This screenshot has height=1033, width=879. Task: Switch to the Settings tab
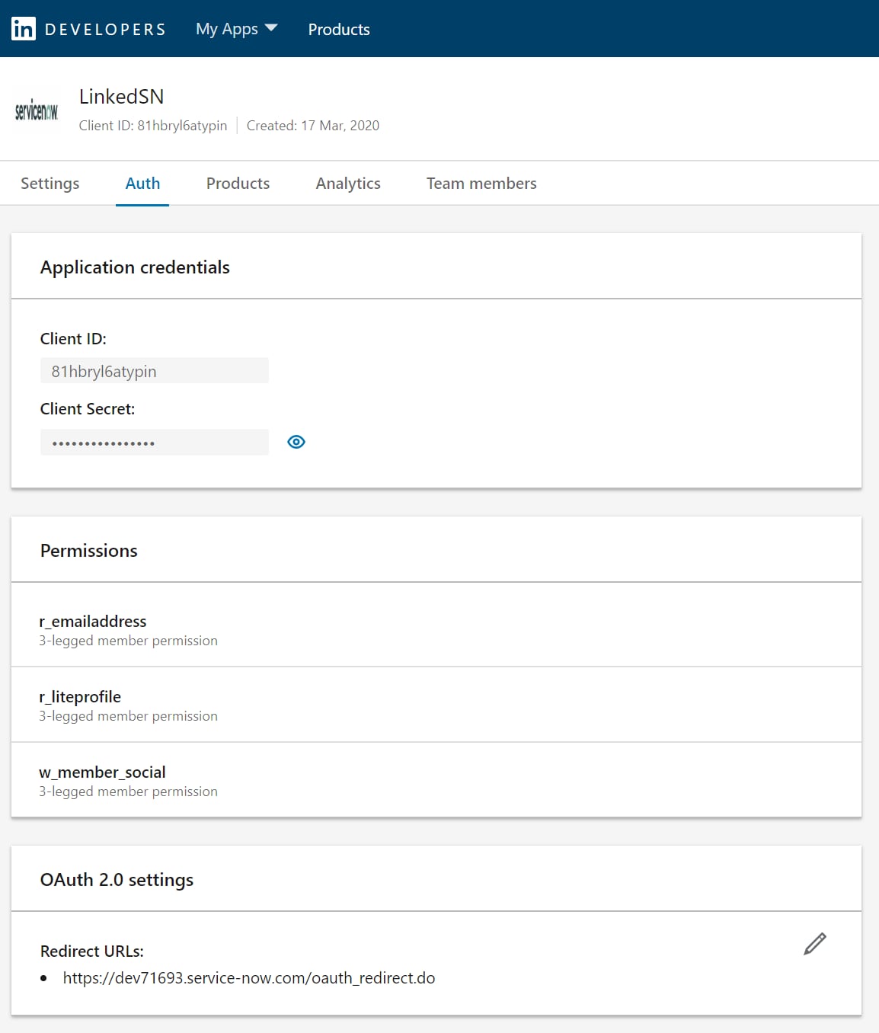[50, 183]
